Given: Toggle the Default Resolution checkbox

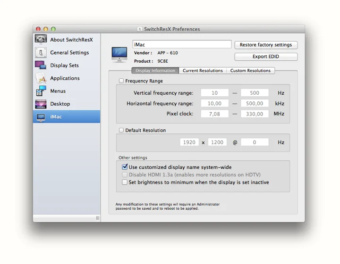Looking at the screenshot, I should click(121, 130).
